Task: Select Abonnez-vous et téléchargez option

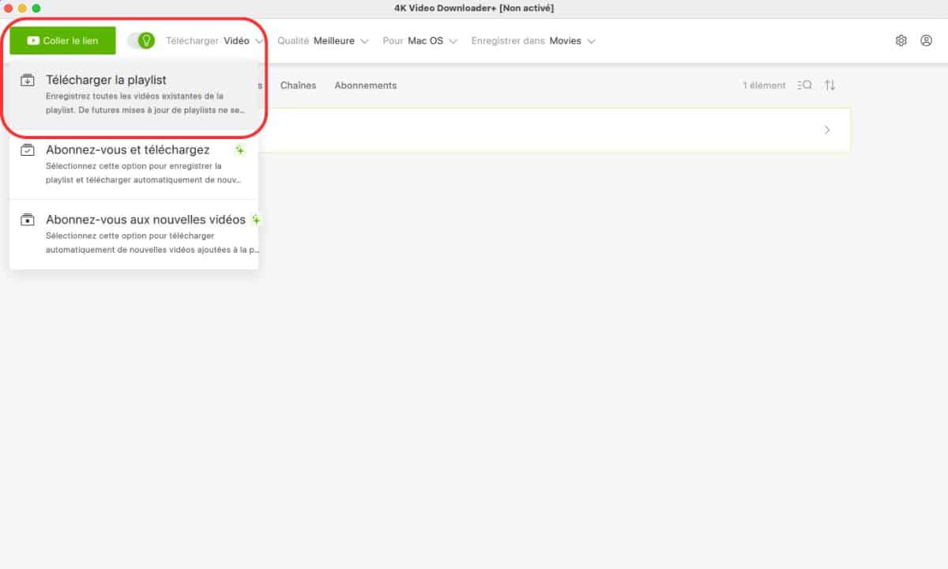Action: (134, 164)
